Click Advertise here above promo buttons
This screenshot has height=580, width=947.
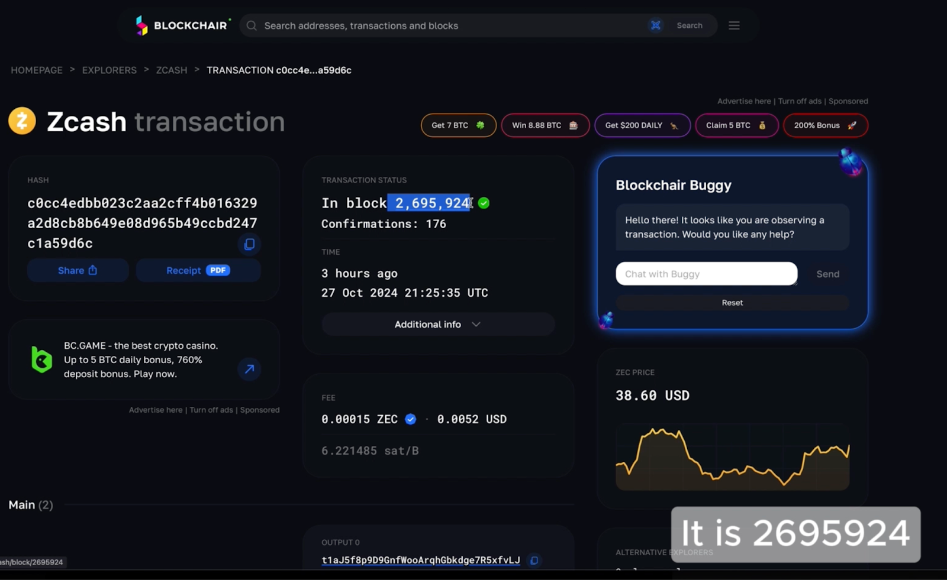click(744, 101)
